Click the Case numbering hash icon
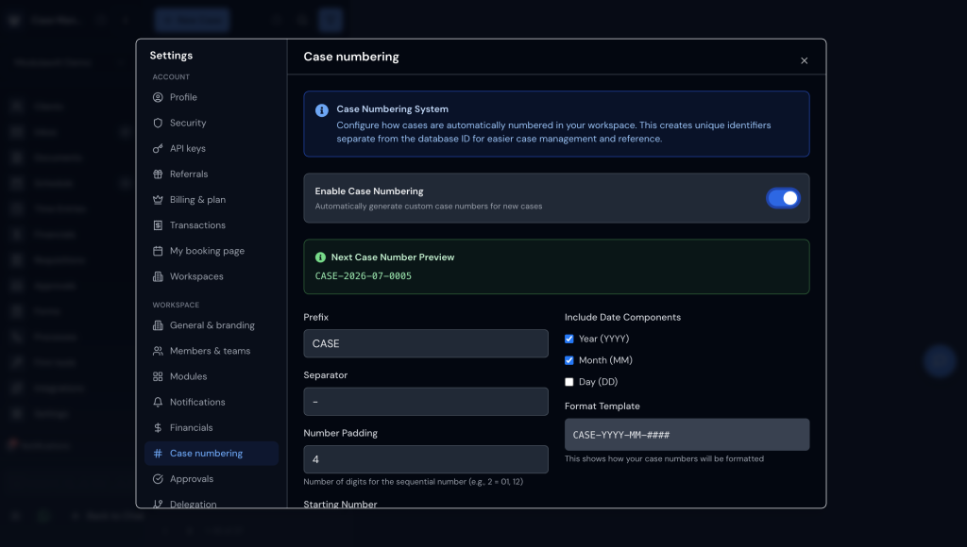 158,454
